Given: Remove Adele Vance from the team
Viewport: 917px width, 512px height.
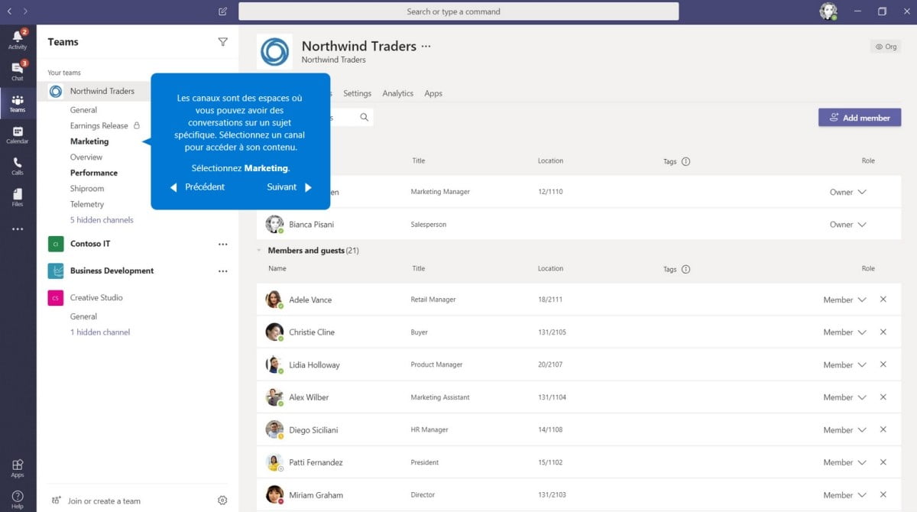Looking at the screenshot, I should (883, 300).
